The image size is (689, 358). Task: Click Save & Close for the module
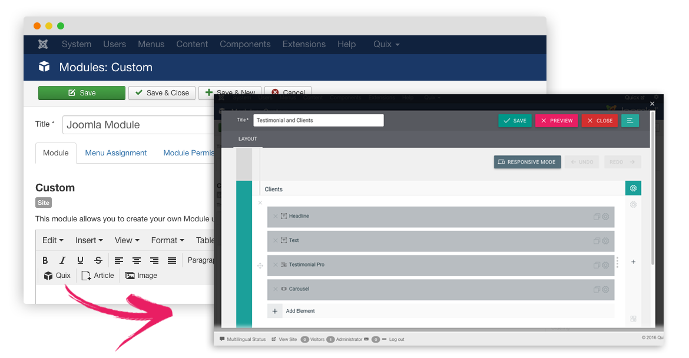pyautogui.click(x=161, y=92)
